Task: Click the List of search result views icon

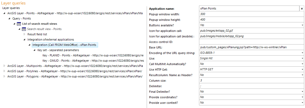Action: tap(19, 24)
